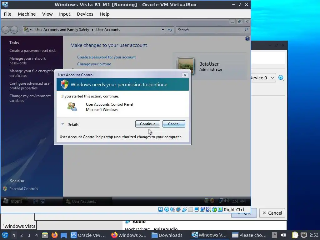
Task: Open the File menu in VirtualBox
Action: point(7,14)
